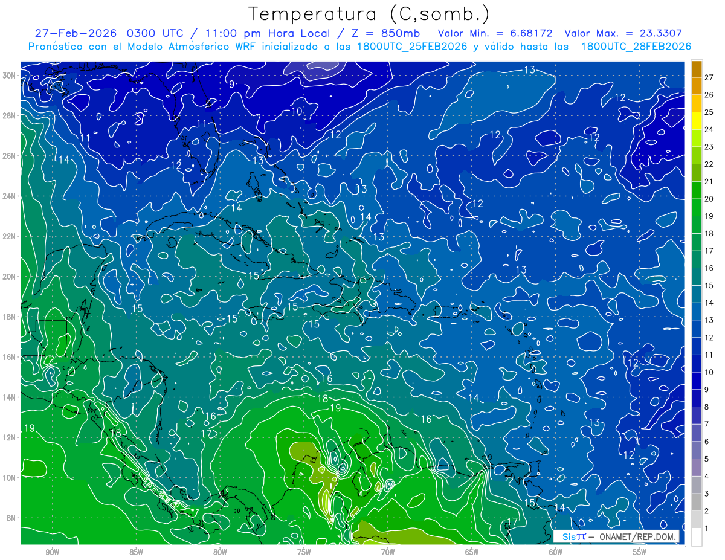Viewport: 725px width, 560px height.
Task: Click "Valor Min. = 6.68172" text
Action: click(x=495, y=33)
